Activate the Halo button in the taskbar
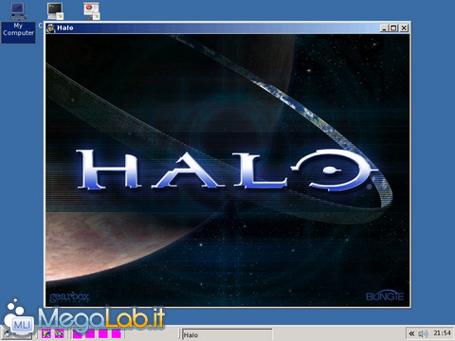Image resolution: width=455 pixels, height=341 pixels. 227,334
